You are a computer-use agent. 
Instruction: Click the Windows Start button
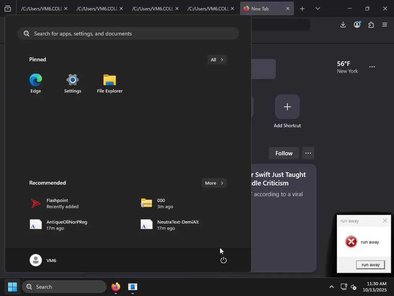pos(12,287)
